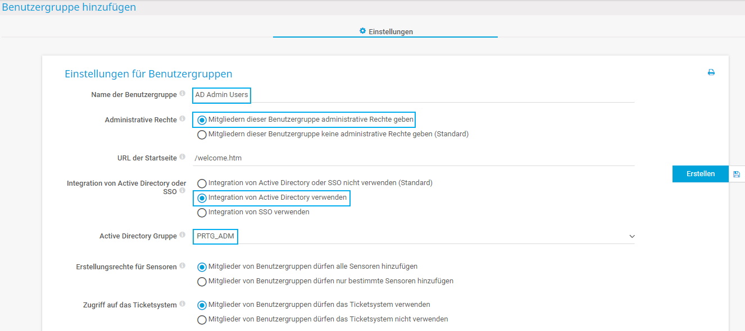Click the gear icon on the Einstellungen tab
Screen dimensions: 745x331
click(x=363, y=31)
